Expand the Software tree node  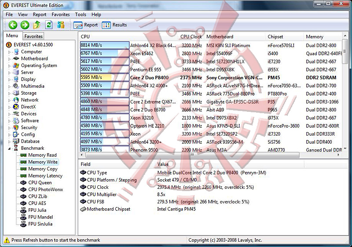9,121
